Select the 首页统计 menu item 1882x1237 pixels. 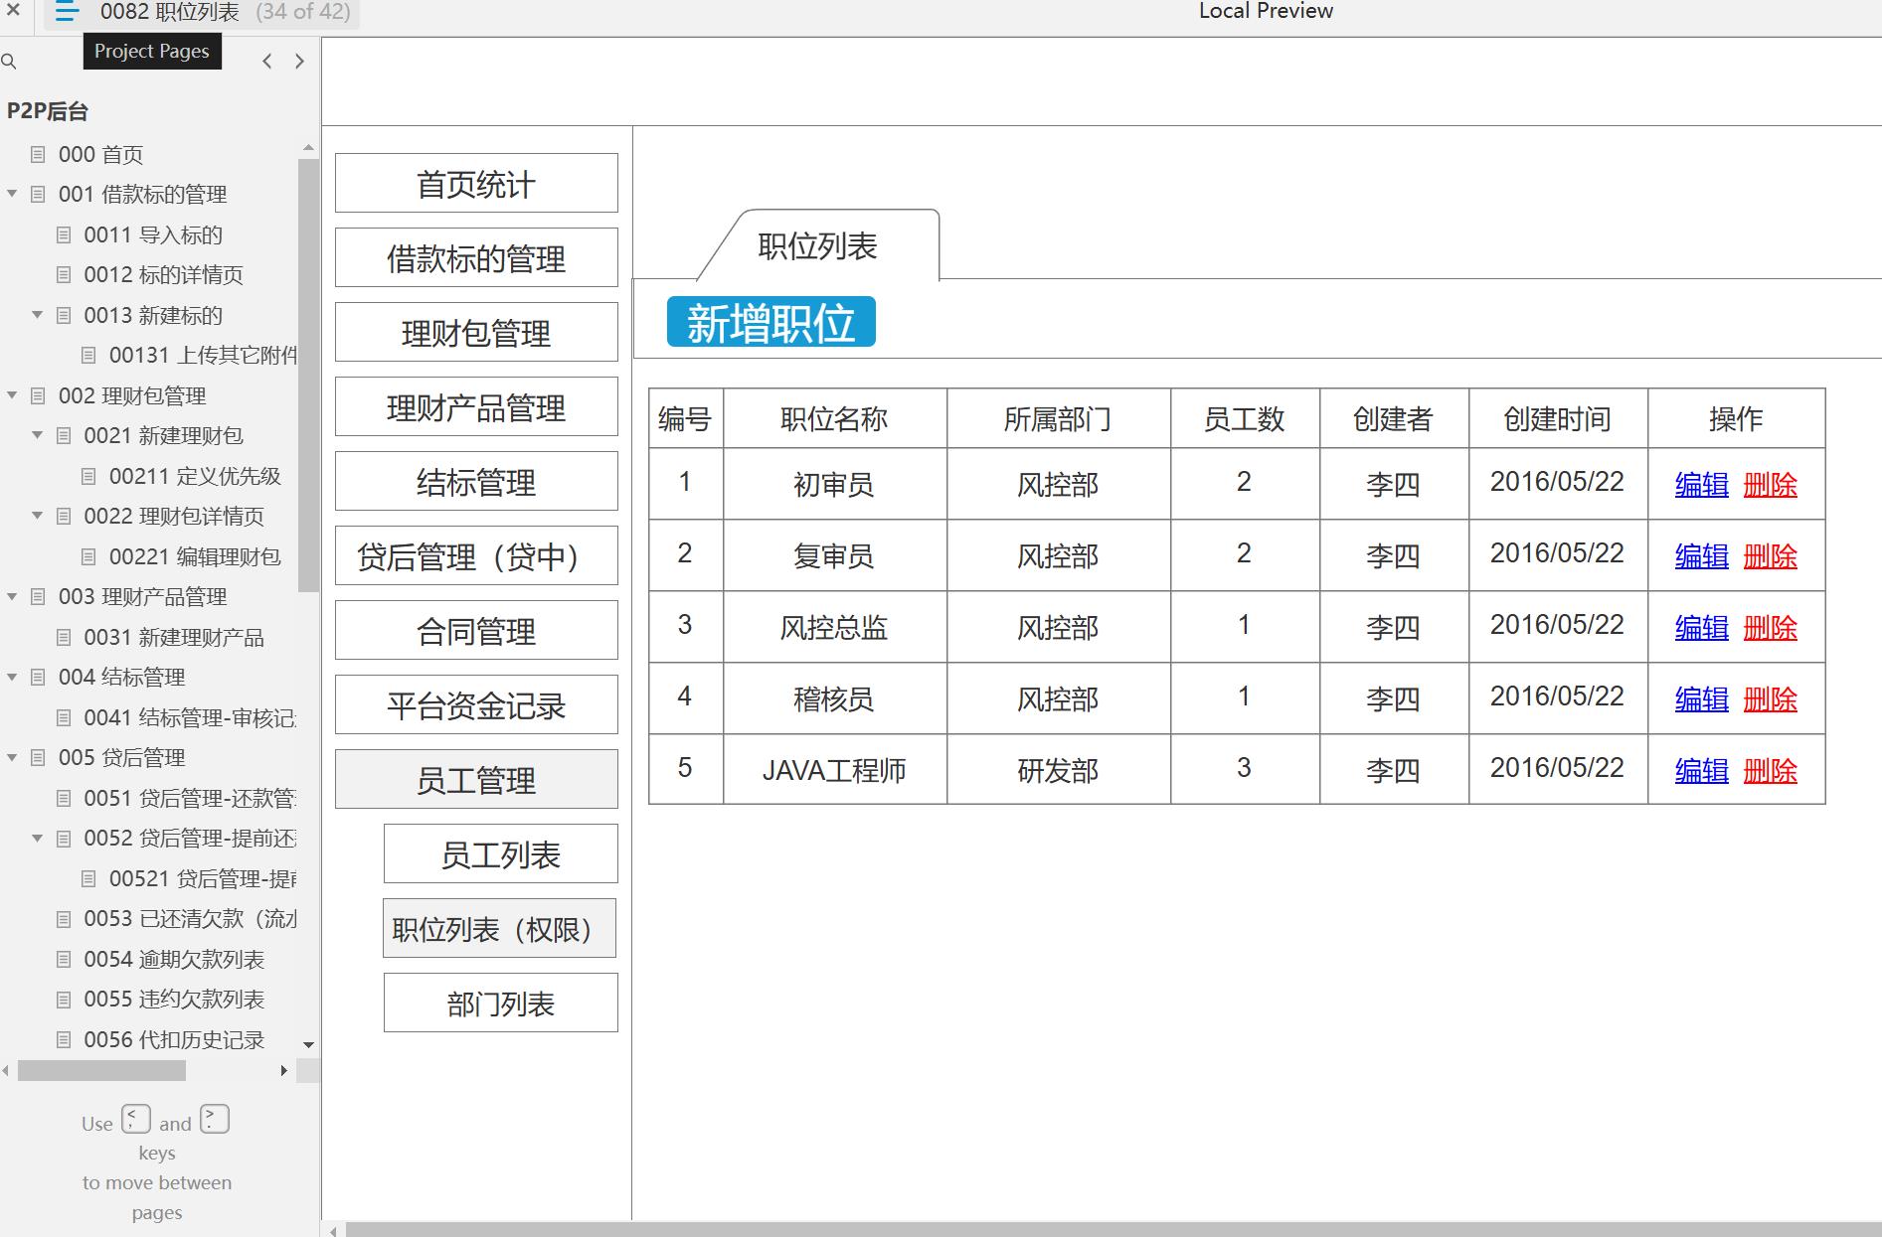coord(476,183)
